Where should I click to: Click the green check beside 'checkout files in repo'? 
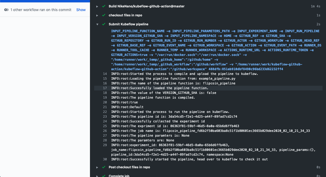pyautogui.click(x=104, y=15)
